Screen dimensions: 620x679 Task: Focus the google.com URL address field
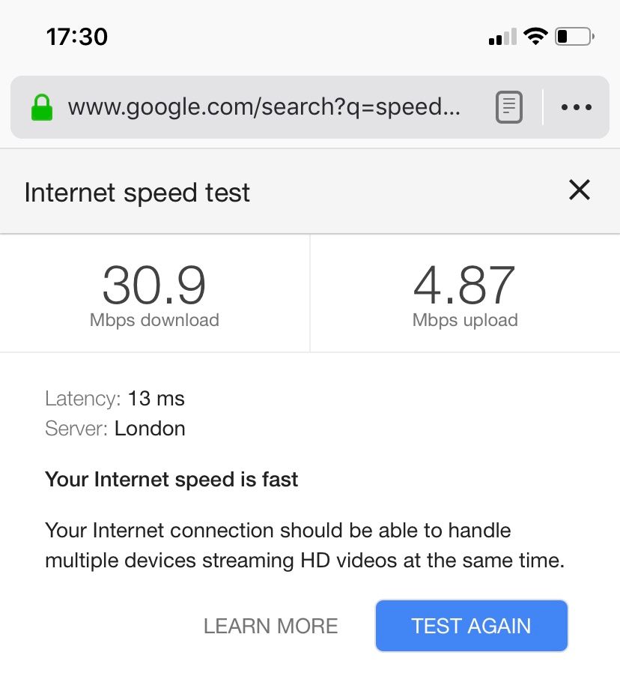tap(264, 107)
